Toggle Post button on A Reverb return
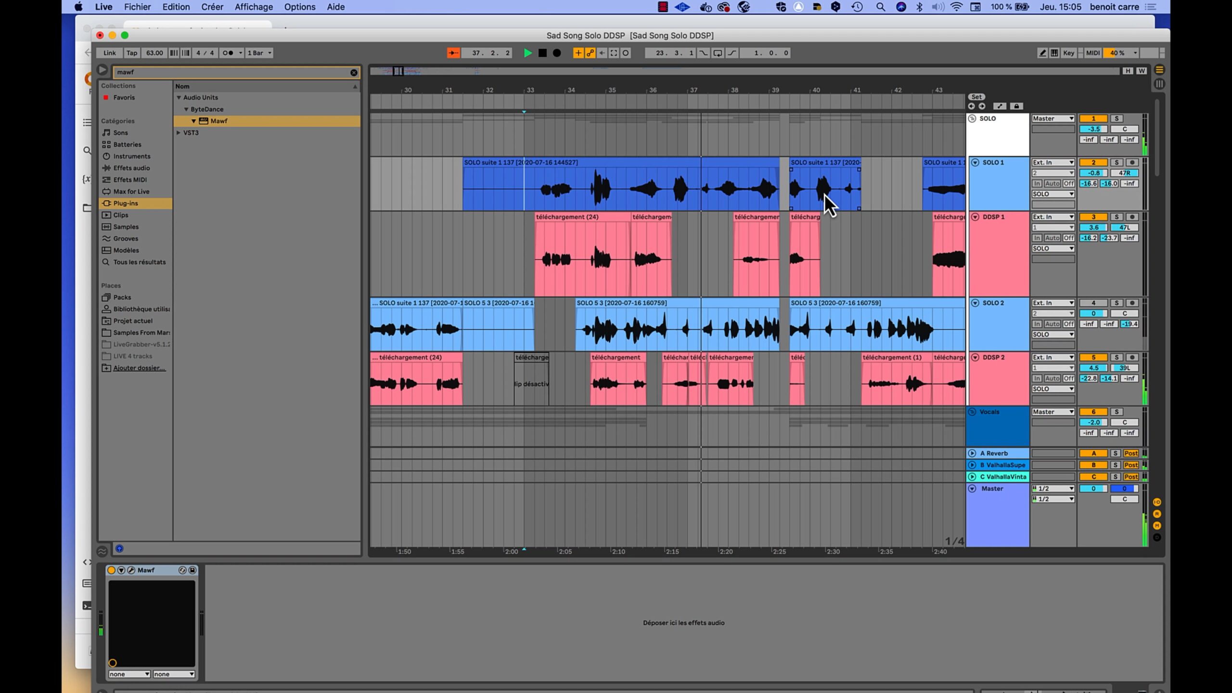Screen dimensions: 1232x693 pos(1130,453)
